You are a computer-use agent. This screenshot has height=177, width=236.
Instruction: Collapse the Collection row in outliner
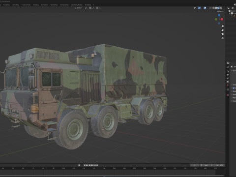[x=230, y=13]
